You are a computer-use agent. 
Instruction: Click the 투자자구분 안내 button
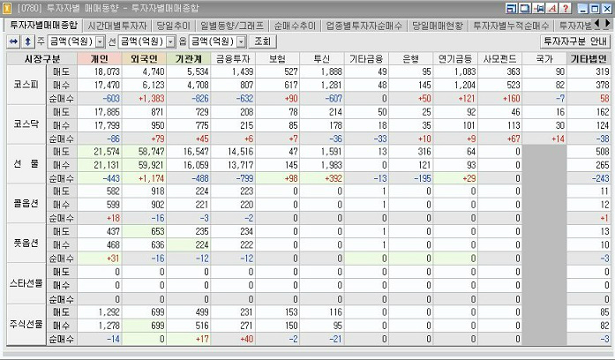pos(575,41)
